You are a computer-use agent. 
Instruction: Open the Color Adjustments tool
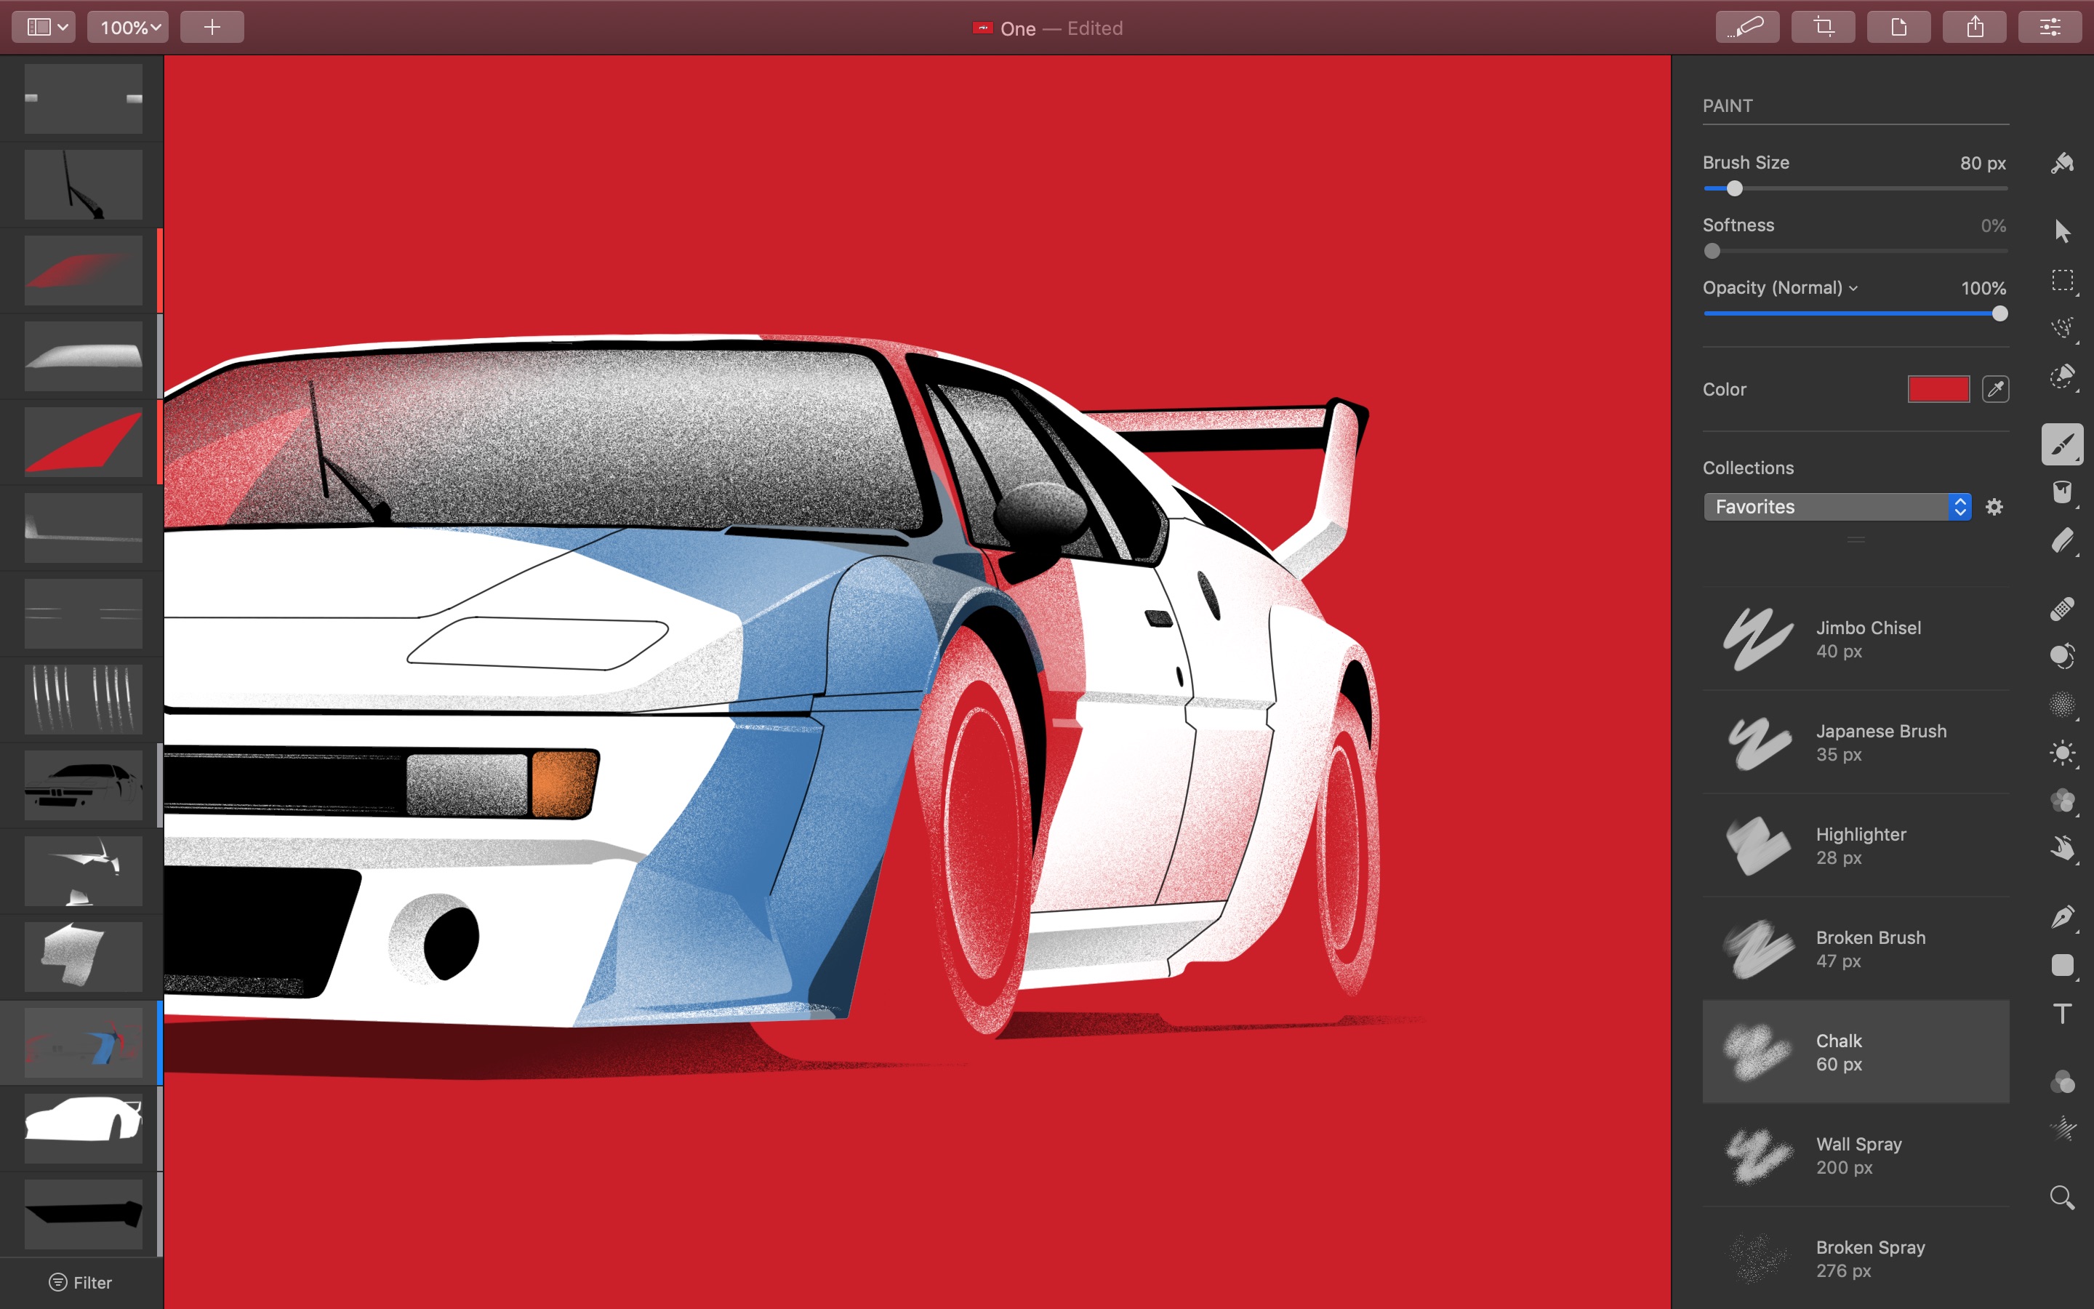pyautogui.click(x=2062, y=1081)
